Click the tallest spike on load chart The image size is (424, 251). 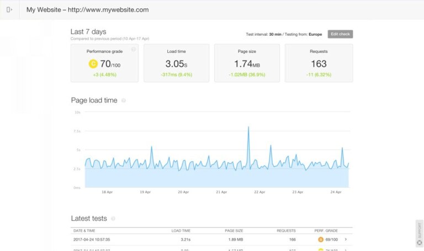[x=248, y=127]
